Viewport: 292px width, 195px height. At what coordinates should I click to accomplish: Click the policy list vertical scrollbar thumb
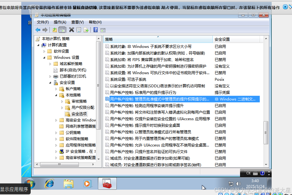[x=266, y=133]
